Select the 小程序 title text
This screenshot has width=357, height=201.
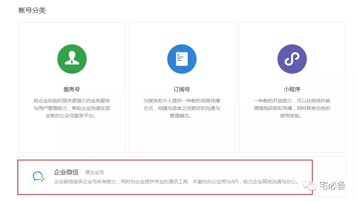click(x=292, y=89)
